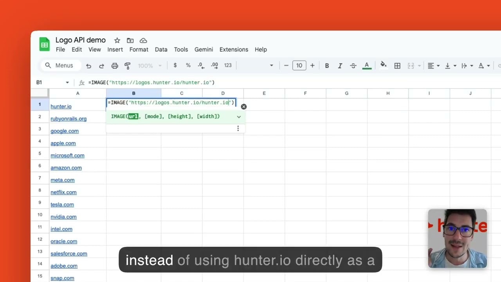Viewport: 501px width, 282px height.
Task: Undo the last action
Action: [88, 66]
